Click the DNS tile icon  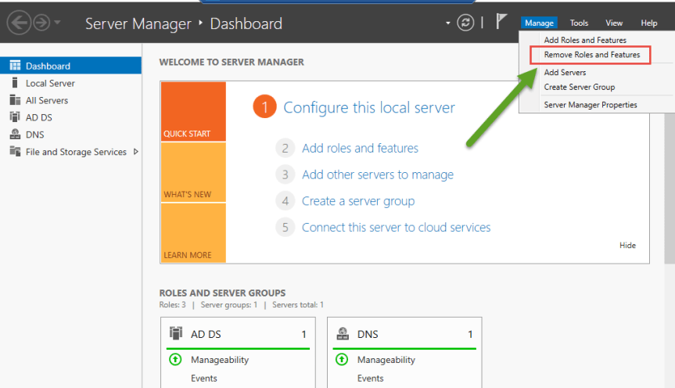pyautogui.click(x=343, y=334)
